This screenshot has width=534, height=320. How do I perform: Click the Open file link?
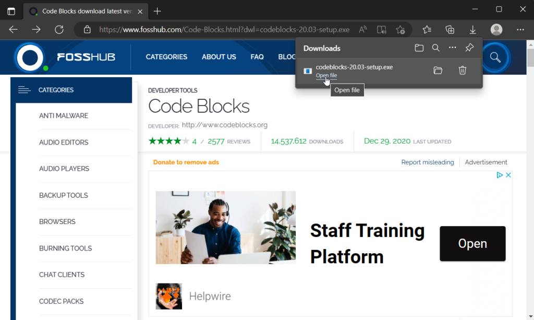326,75
